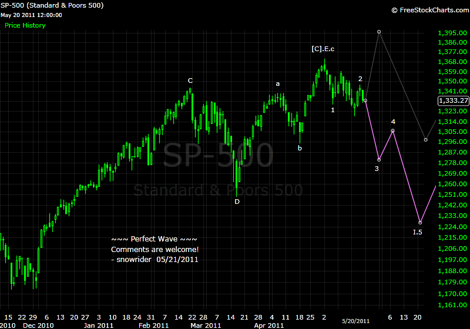
Task: Click the pink line node at wave 4
Action: (392, 130)
